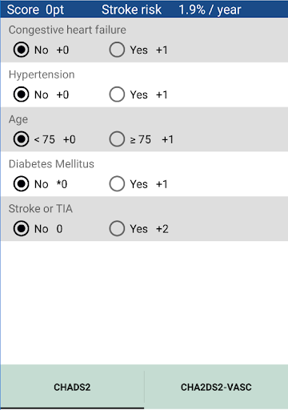
Task: Open the CHA2DS2-VASC tab
Action: (216, 387)
